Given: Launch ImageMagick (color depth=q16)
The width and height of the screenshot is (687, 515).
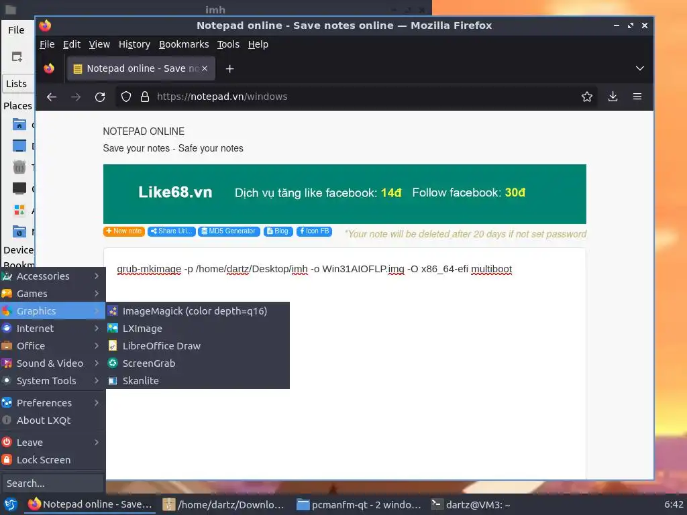Looking at the screenshot, I should (x=198, y=311).
